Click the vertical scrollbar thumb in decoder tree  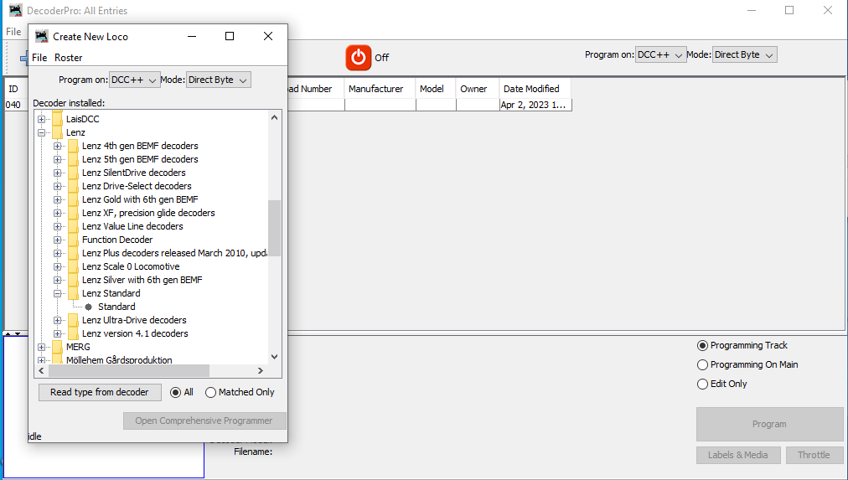(x=274, y=228)
